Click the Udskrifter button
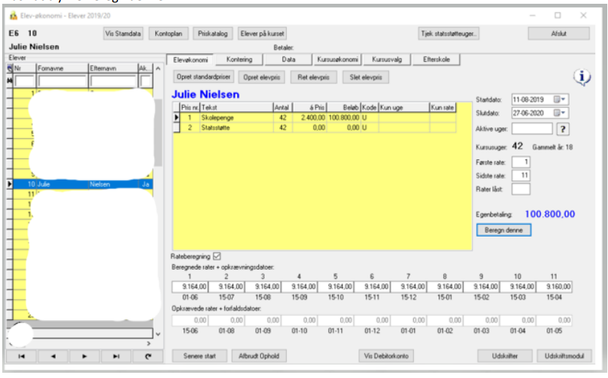Screen dimensions: 608x378 [504, 356]
